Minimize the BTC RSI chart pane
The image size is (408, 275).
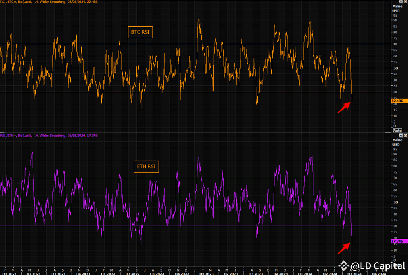(401, 2)
